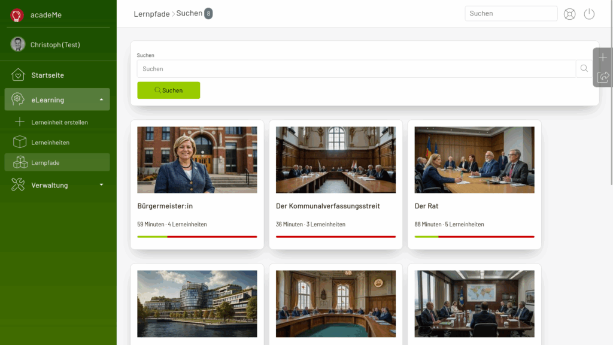Click '88 Minuten · 5 Lerneinheiten' text

point(449,224)
